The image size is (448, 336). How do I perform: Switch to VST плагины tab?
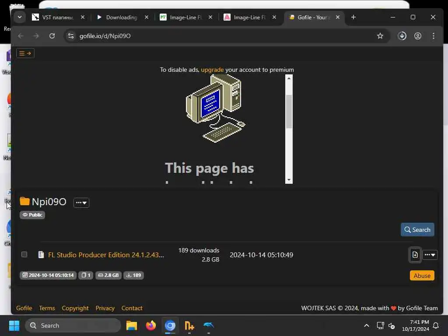click(58, 17)
